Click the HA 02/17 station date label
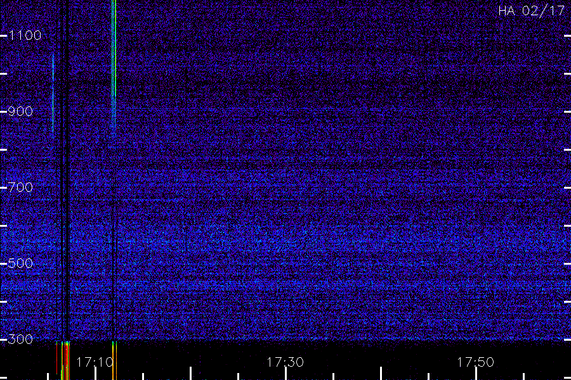Screen dimensions: 571x380 pos(532,11)
